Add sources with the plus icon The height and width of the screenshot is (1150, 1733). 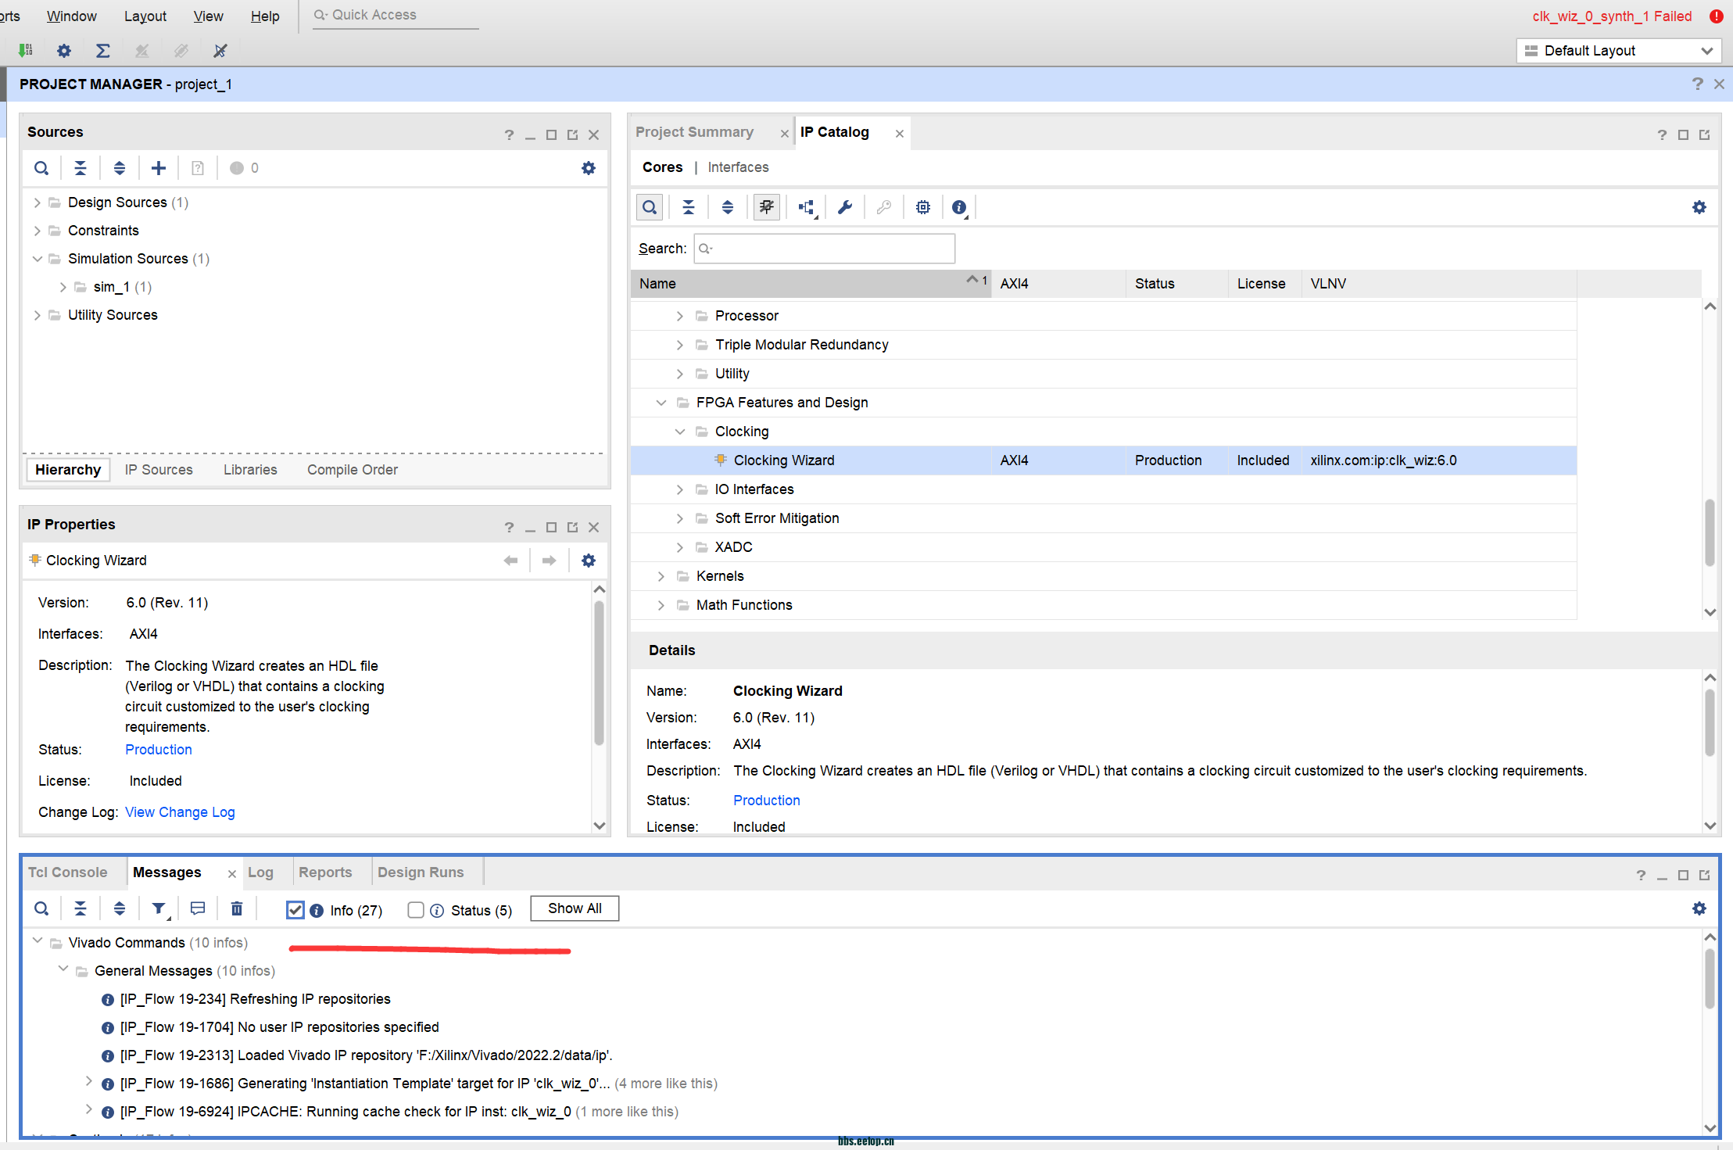[159, 168]
